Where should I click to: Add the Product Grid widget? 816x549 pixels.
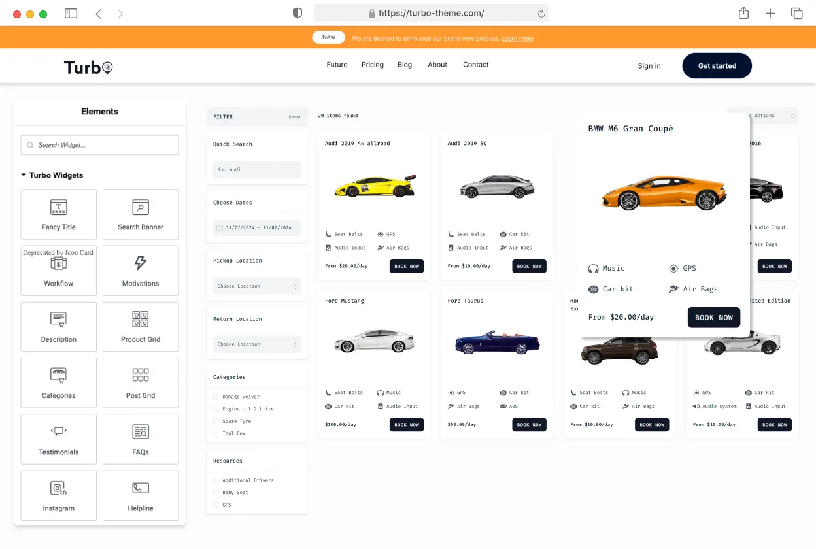tap(141, 327)
